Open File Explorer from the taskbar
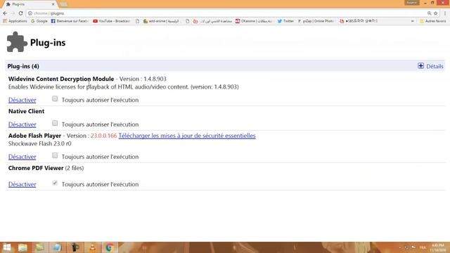 22,247
